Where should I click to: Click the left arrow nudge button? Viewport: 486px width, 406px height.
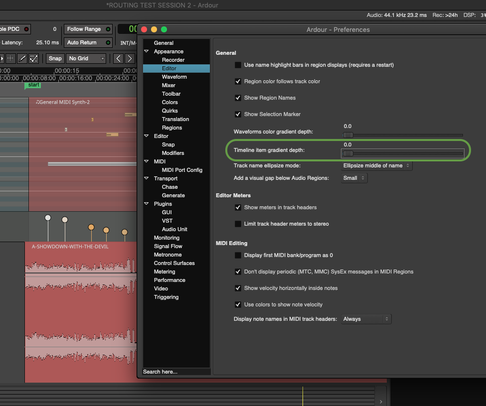(118, 59)
